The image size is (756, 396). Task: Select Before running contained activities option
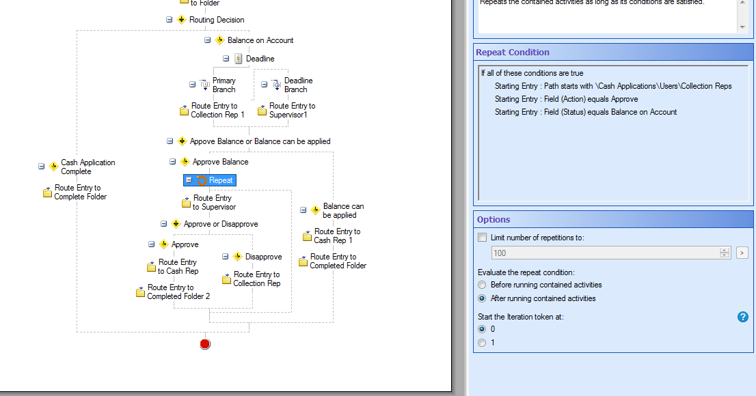click(483, 285)
